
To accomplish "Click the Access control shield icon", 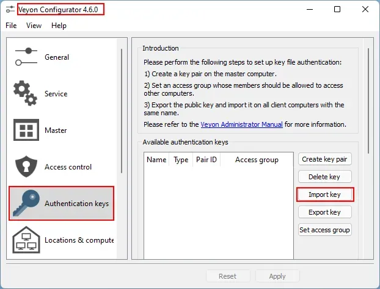I will click(26, 167).
